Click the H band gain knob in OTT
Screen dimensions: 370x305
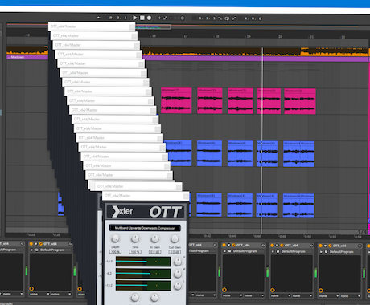(x=178, y=262)
